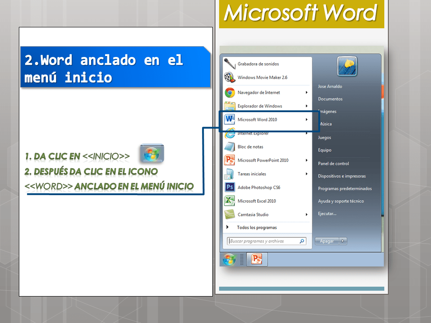Click the Adobe Photoshop CS6 label
This screenshot has height=323, width=431.
259,188
